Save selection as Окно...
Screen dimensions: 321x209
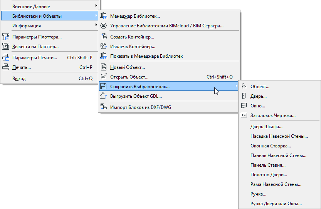(279, 106)
